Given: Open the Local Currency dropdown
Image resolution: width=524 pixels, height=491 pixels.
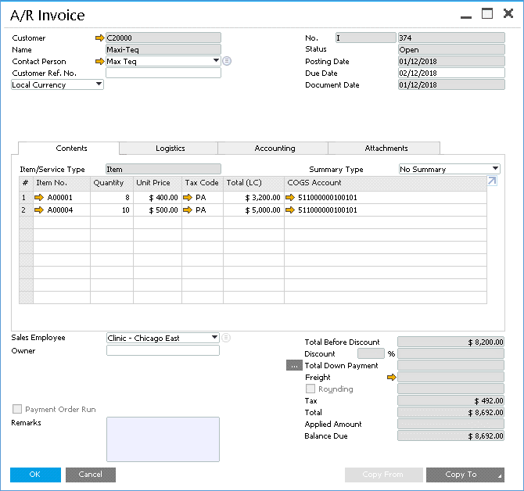Looking at the screenshot, I should (99, 84).
